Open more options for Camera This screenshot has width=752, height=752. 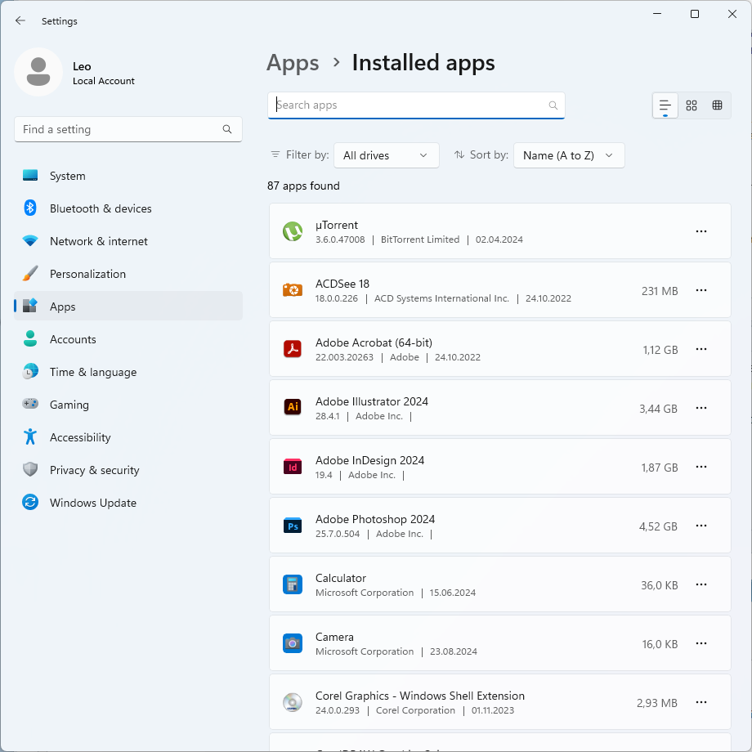tap(701, 643)
